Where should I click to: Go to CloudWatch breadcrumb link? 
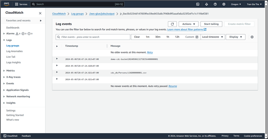(x=59, y=14)
